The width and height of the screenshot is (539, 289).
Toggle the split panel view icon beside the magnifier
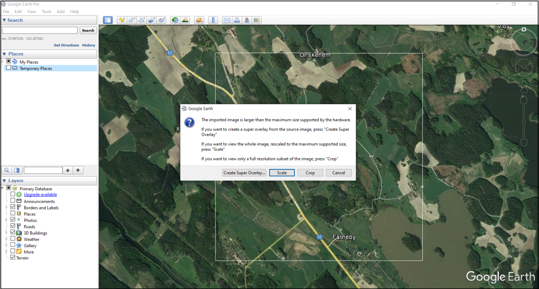[x=17, y=170]
